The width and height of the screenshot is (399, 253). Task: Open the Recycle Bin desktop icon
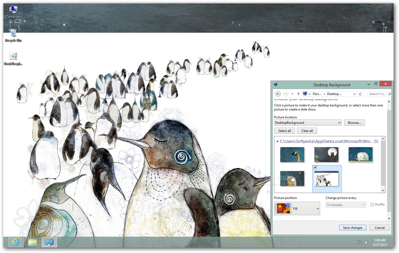[13, 35]
